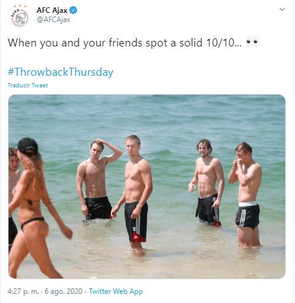
Task: Click the Twitter Web App source link
Action: pos(116,291)
